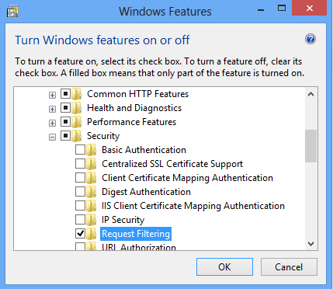Screen dimensions: 333x289
Task: Open the Windows Features help icon
Action: point(310,40)
